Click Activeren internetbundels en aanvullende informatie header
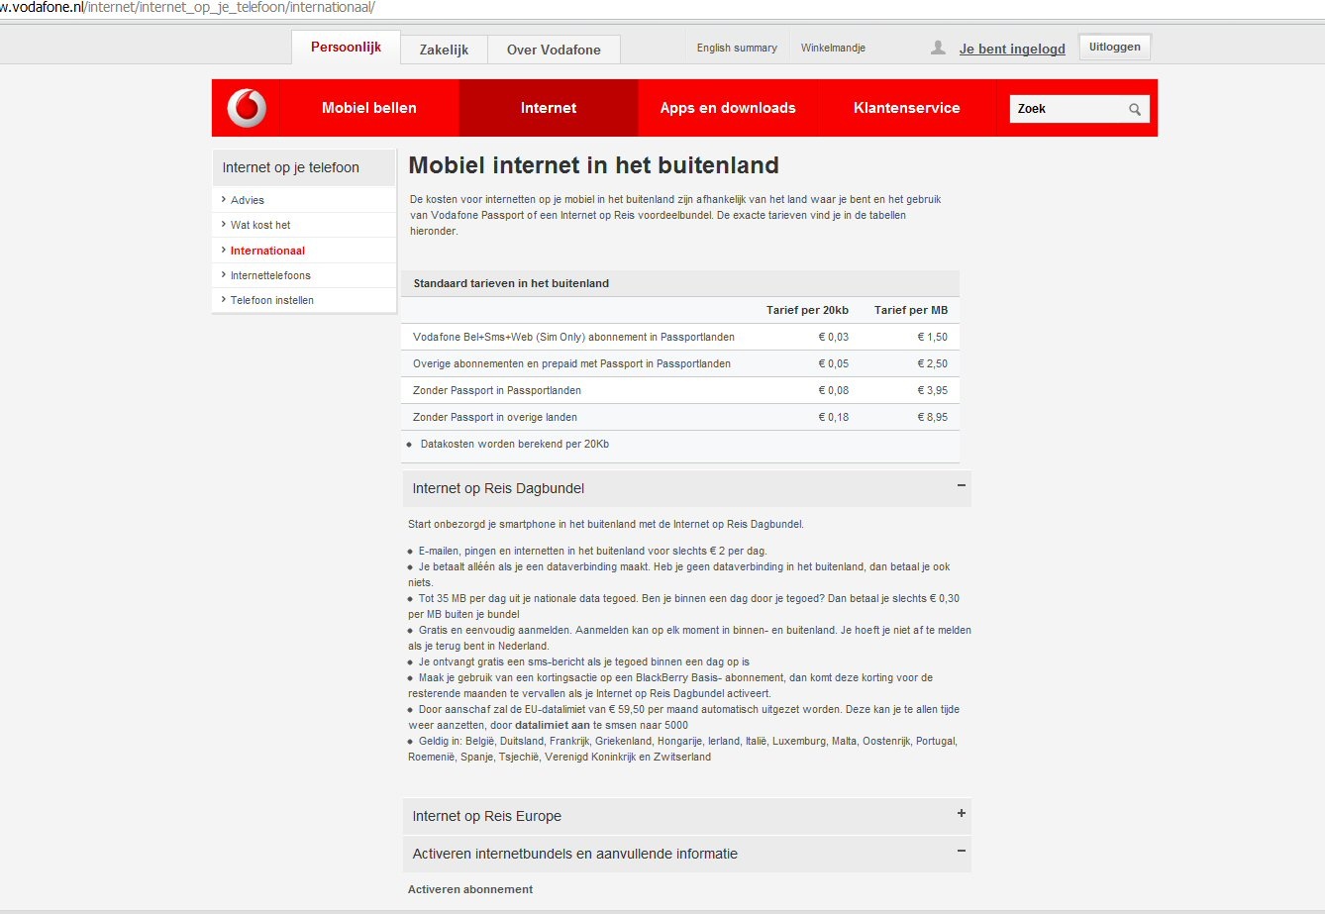 coord(686,854)
